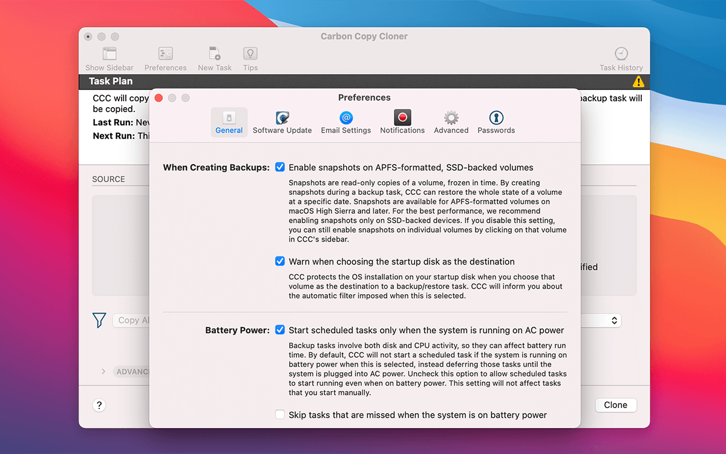Open the Software Update preferences tab
Screen dimensions: 726x454
[282, 122]
